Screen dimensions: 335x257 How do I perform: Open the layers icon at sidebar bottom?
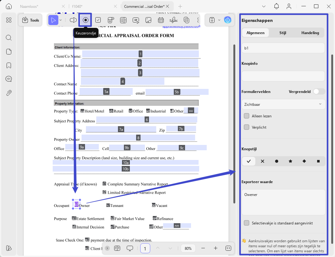[x=9, y=248]
